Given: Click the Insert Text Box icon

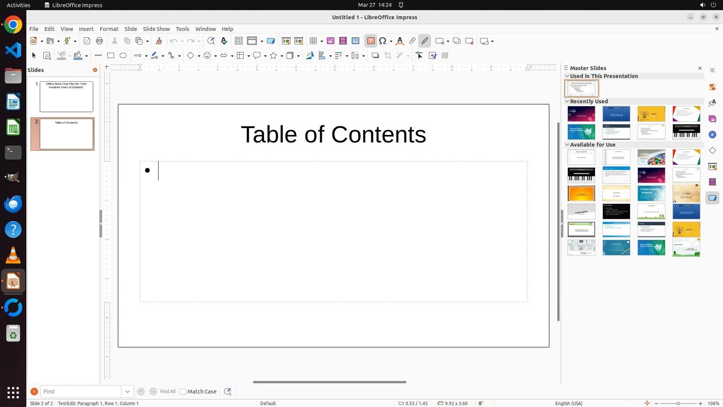Looking at the screenshot, I should tap(371, 41).
